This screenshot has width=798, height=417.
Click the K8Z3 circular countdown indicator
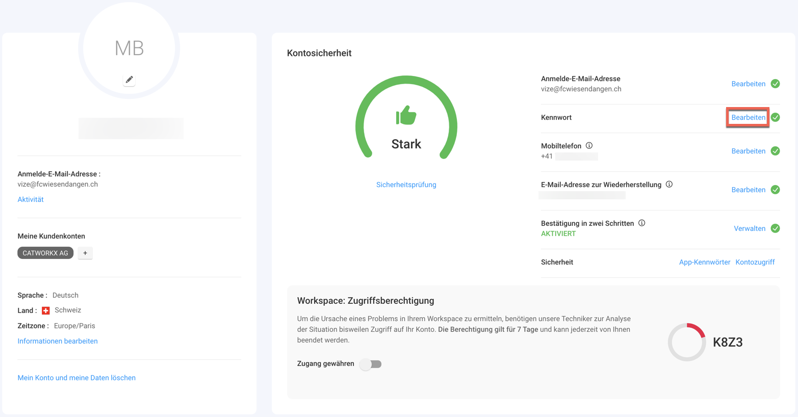click(x=687, y=342)
